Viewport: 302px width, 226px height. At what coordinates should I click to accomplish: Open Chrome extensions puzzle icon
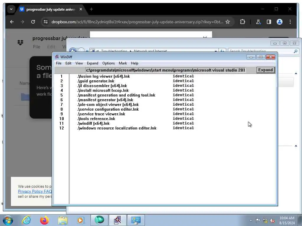[242, 22]
